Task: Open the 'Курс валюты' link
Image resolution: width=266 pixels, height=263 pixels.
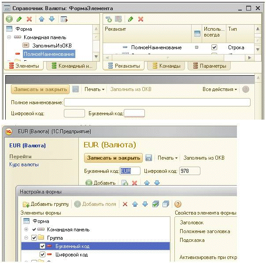Action: click(x=24, y=164)
